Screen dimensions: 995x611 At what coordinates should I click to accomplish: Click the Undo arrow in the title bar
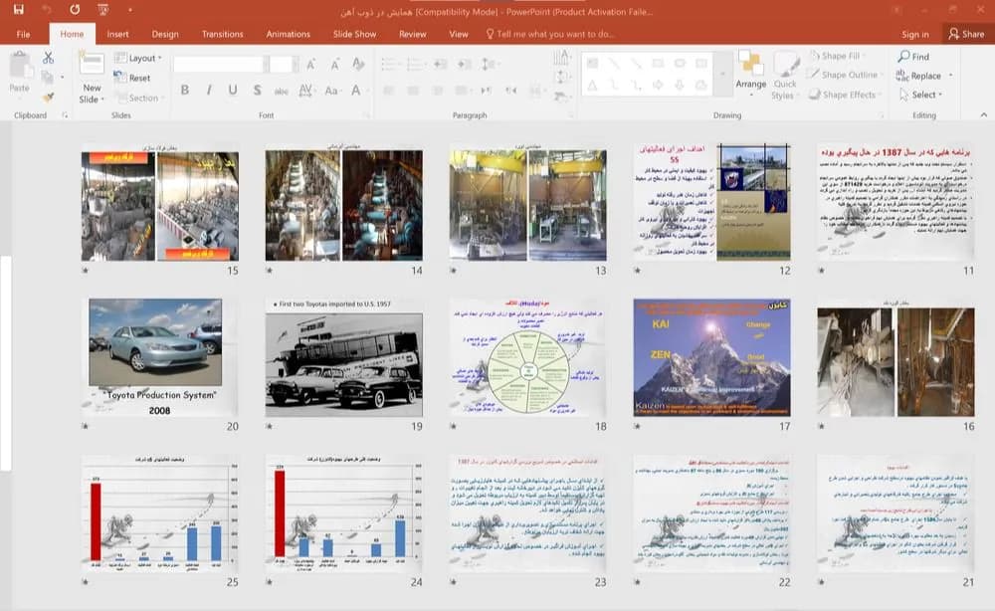click(x=47, y=10)
